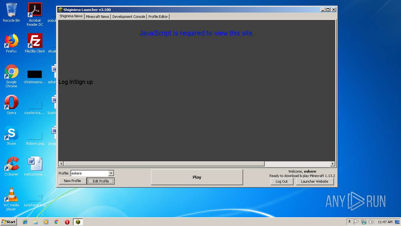Open the volume speaker tray icon

tap(371, 222)
